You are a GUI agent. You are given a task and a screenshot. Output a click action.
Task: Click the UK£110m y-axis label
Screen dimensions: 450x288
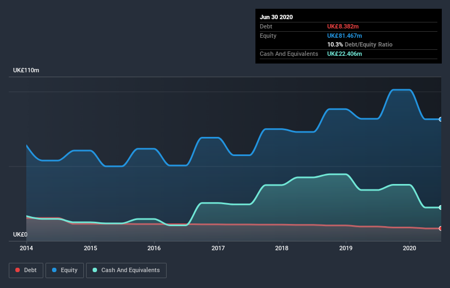26,70
